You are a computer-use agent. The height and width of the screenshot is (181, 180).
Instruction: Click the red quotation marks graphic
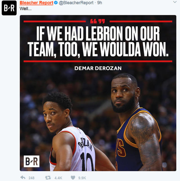pos(98,21)
